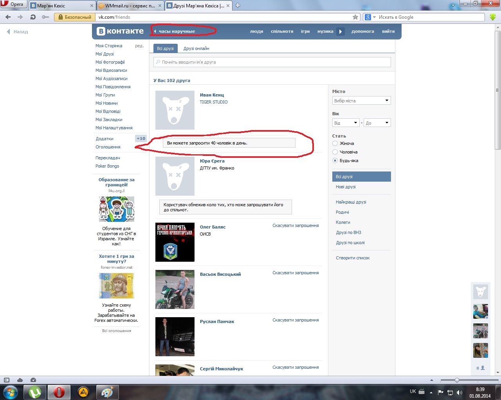Screen dimensions: 501x400
Task: Open the online friends counter in chat sidebar
Action: pos(480,368)
